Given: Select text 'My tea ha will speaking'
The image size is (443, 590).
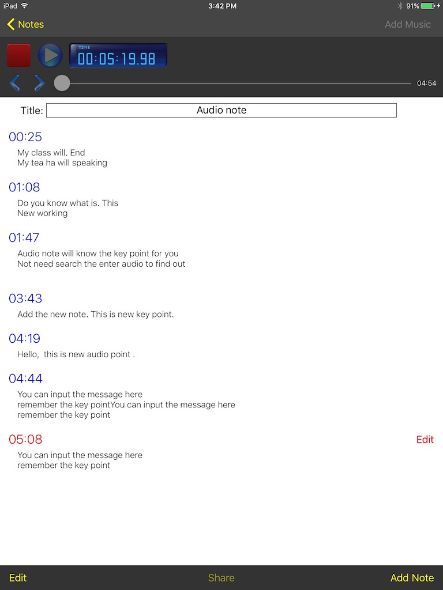Looking at the screenshot, I should pos(62,163).
